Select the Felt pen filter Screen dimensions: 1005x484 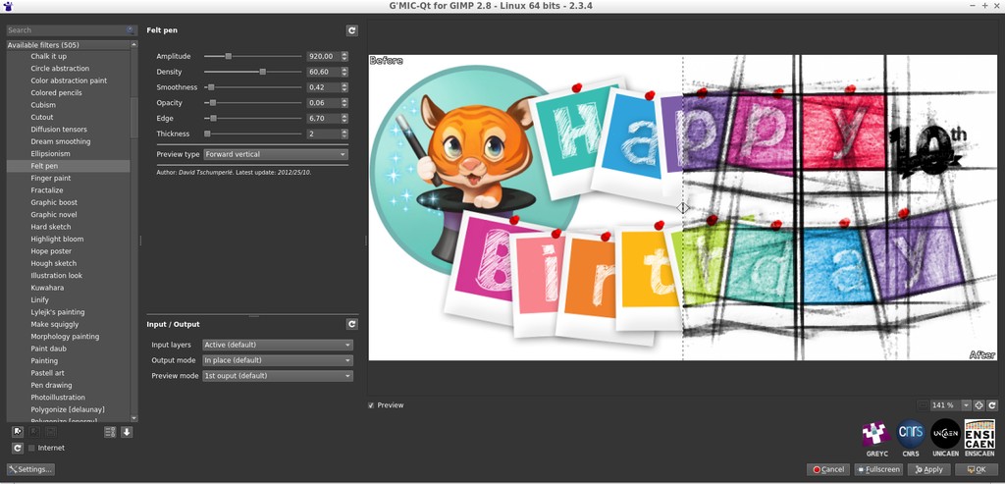tap(68, 166)
